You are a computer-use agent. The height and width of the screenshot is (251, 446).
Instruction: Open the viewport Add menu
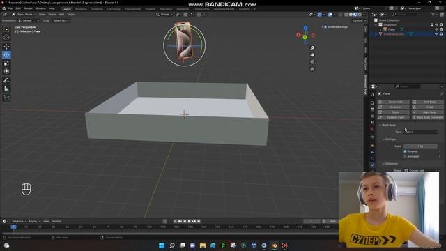point(61,14)
